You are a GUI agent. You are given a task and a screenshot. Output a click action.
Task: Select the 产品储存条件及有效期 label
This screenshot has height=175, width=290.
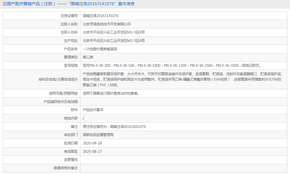click(60, 102)
